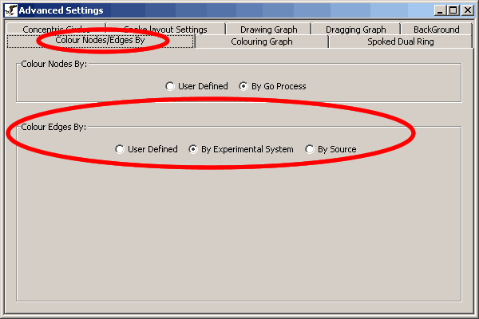Click the Colour Nodes/Edges By tab
This screenshot has width=479, height=319.
[100, 41]
